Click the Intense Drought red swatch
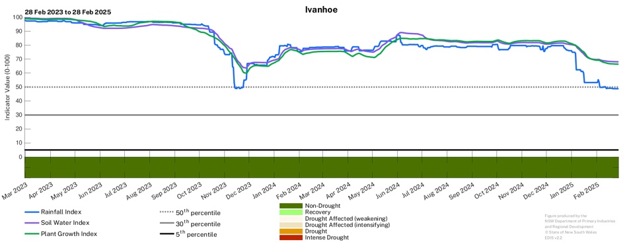Screen dimensions: 629x244 pos(291,237)
